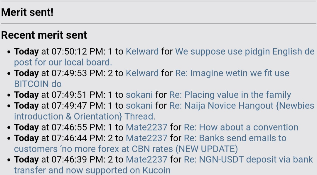The image size is (317, 175).
Task: Open 'Re: NGN-USDT deposit via bank transfer' thread
Action: [x=248, y=160]
